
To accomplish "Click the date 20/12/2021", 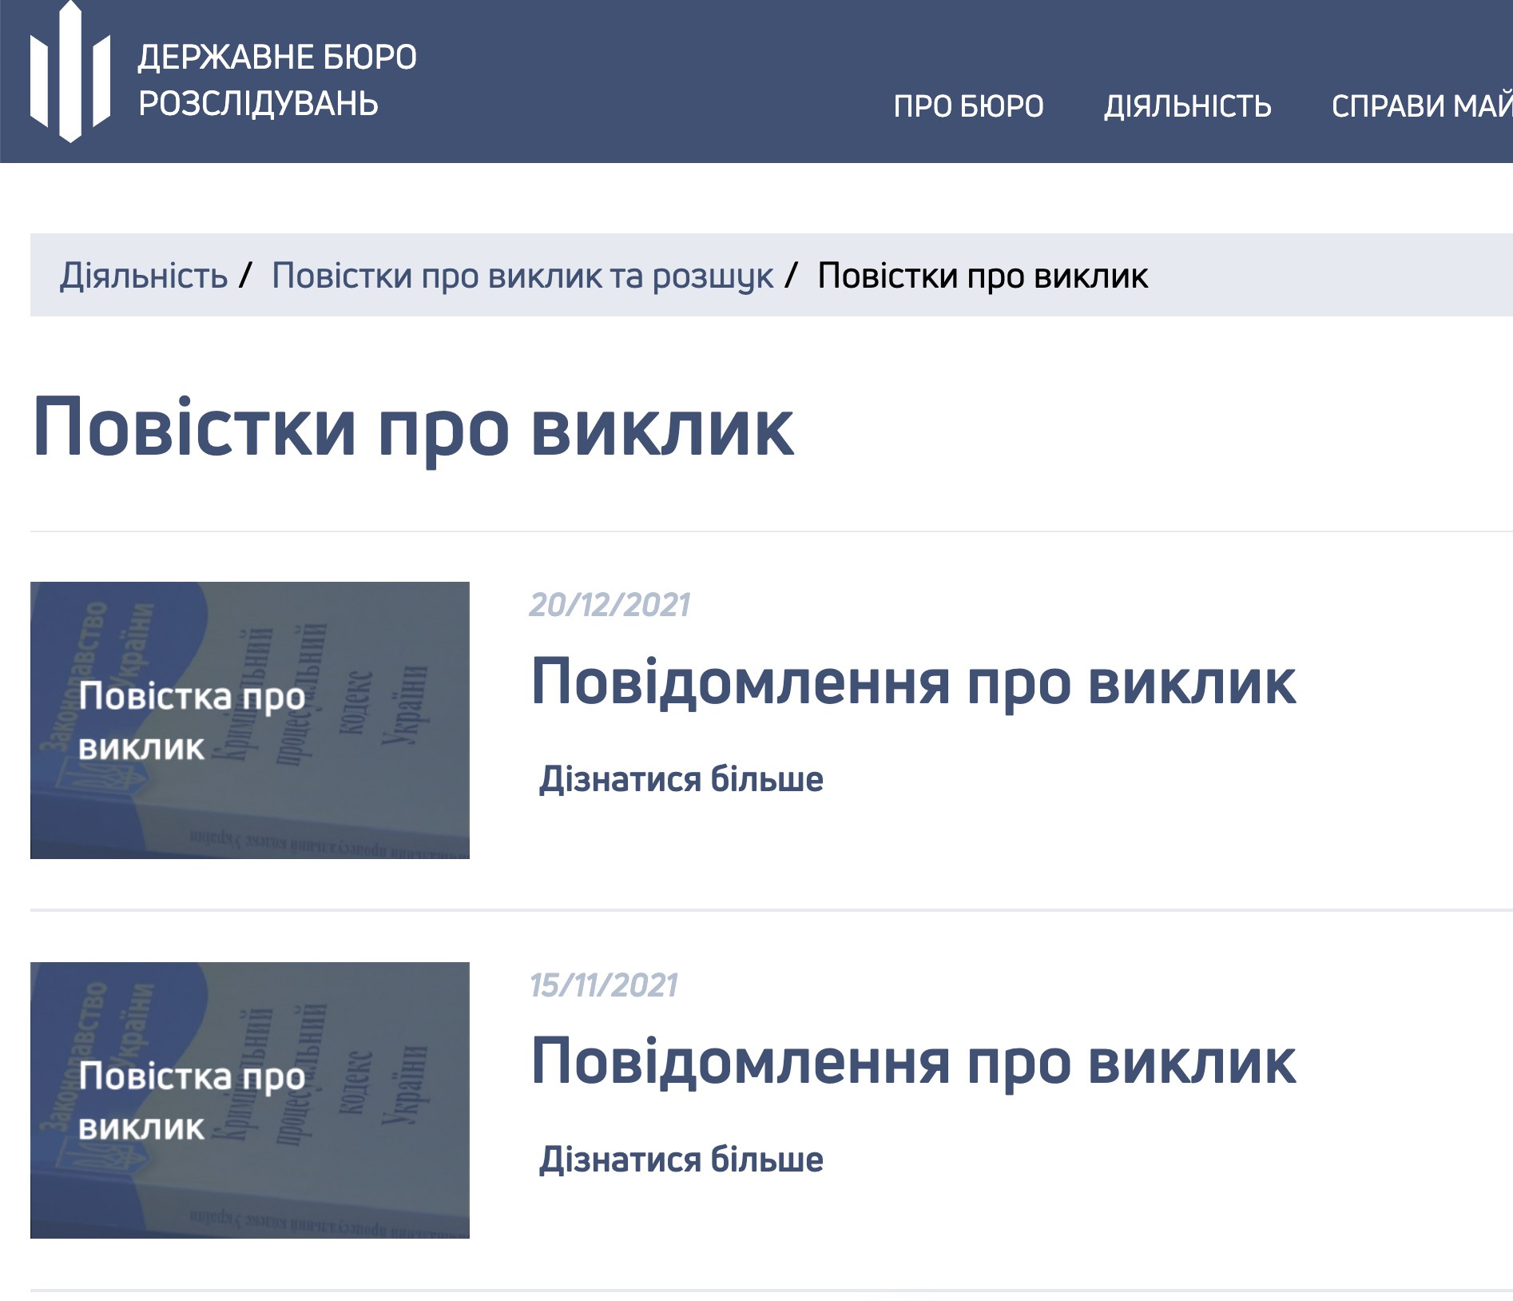I will pyautogui.click(x=610, y=605).
